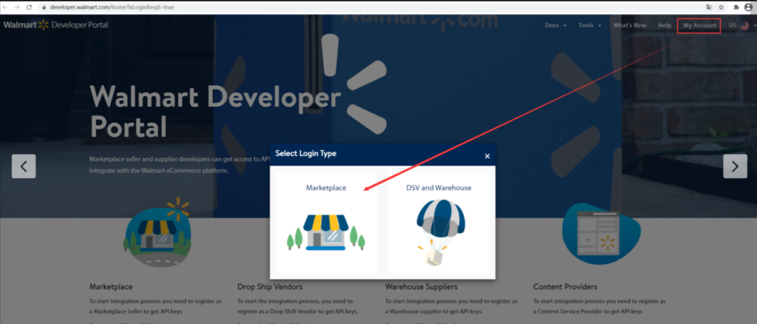Close the Select Login Type dialog
The height and width of the screenshot is (324, 757).
tap(487, 156)
